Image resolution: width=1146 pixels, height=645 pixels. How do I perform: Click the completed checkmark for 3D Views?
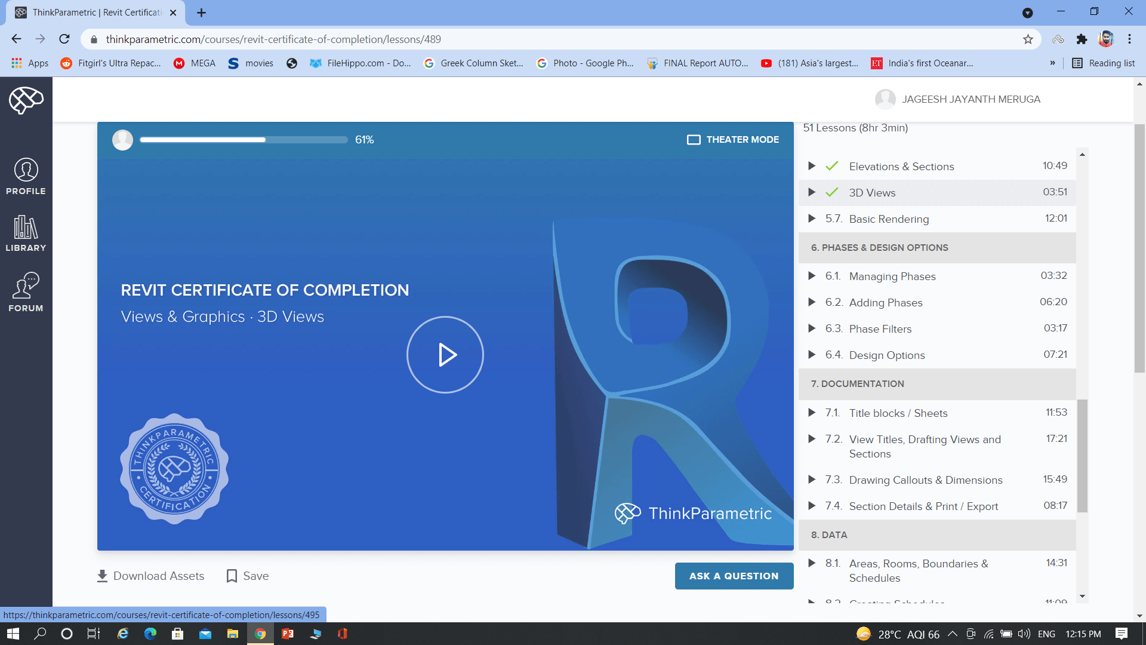(x=832, y=192)
